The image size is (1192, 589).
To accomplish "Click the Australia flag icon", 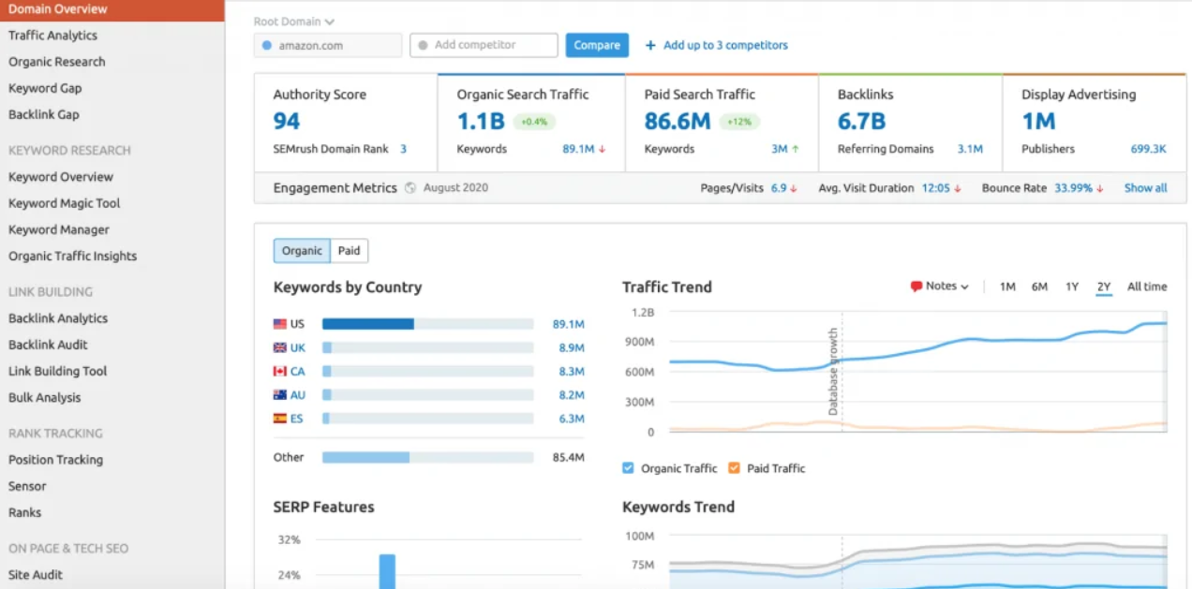I will coord(279,395).
